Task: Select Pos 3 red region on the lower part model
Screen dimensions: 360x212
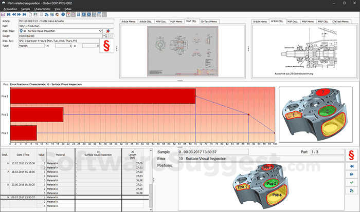Action: pyautogui.click(x=267, y=167)
